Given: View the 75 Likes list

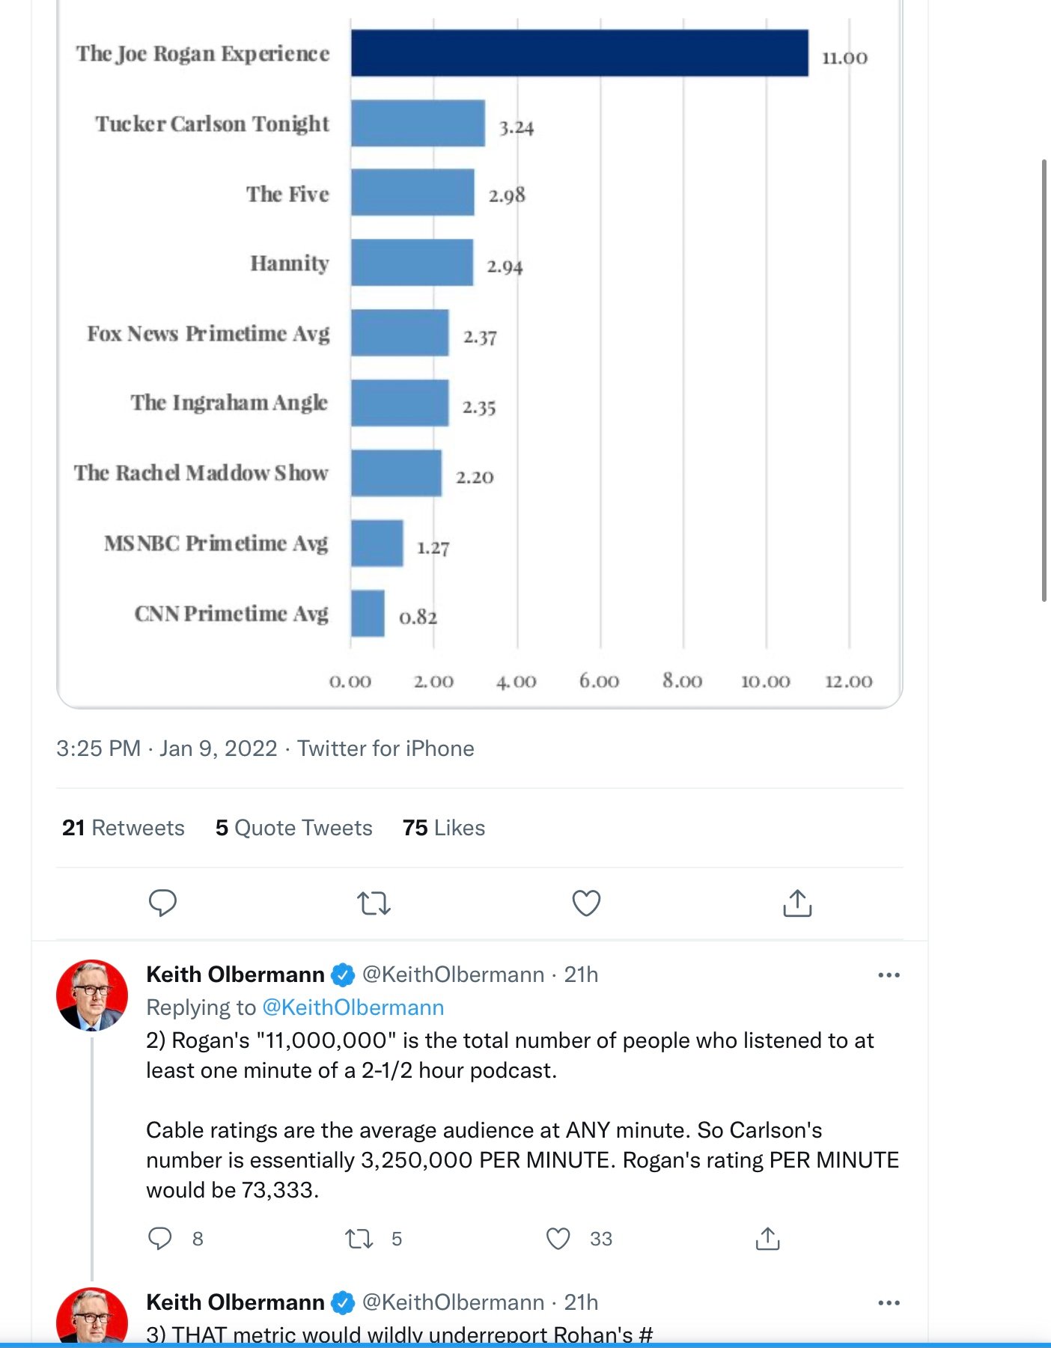Looking at the screenshot, I should (x=444, y=828).
